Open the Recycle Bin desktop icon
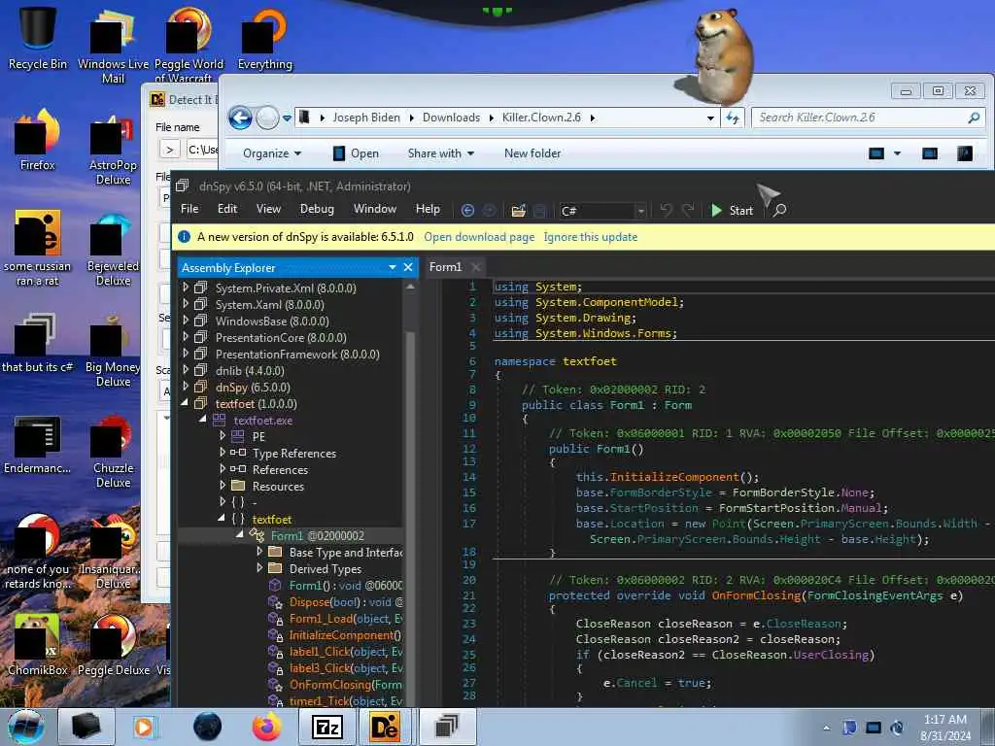Screen dimensions: 995x746 click(38, 38)
